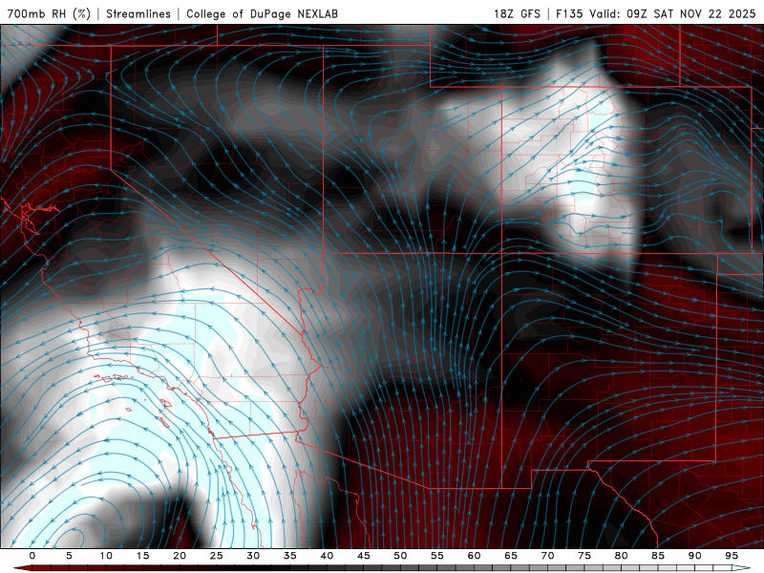Click the '20' colorbar scale label
Viewport: 764px width, 573px height.
pos(180,556)
